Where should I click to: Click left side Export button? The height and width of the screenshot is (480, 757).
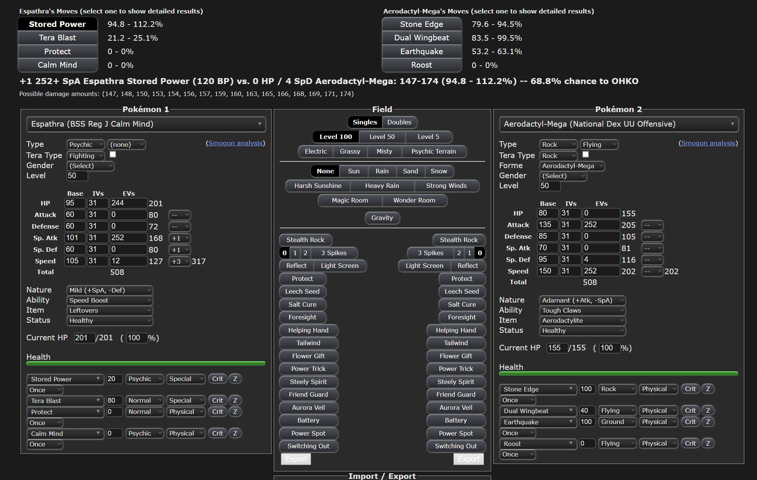pyautogui.click(x=296, y=459)
